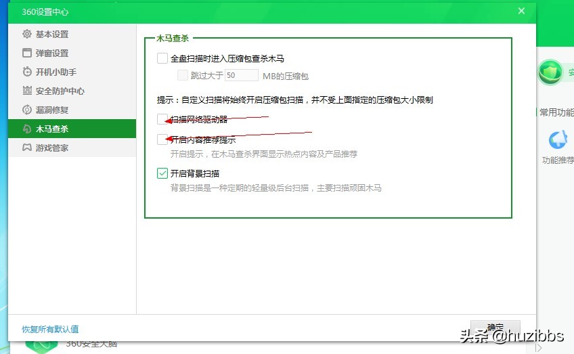Close the 360设置中心 dialog
The height and width of the screenshot is (354, 574).
[x=521, y=11]
